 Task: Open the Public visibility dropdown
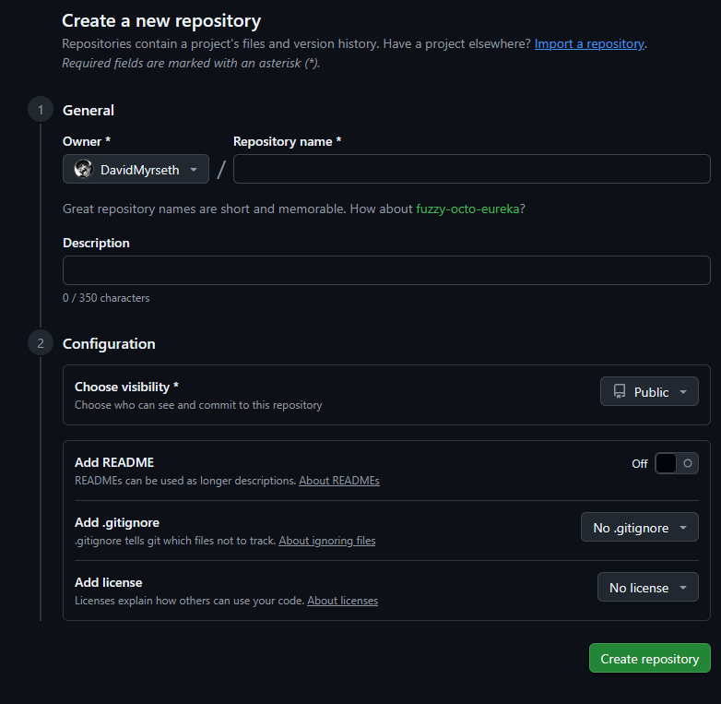(x=649, y=392)
